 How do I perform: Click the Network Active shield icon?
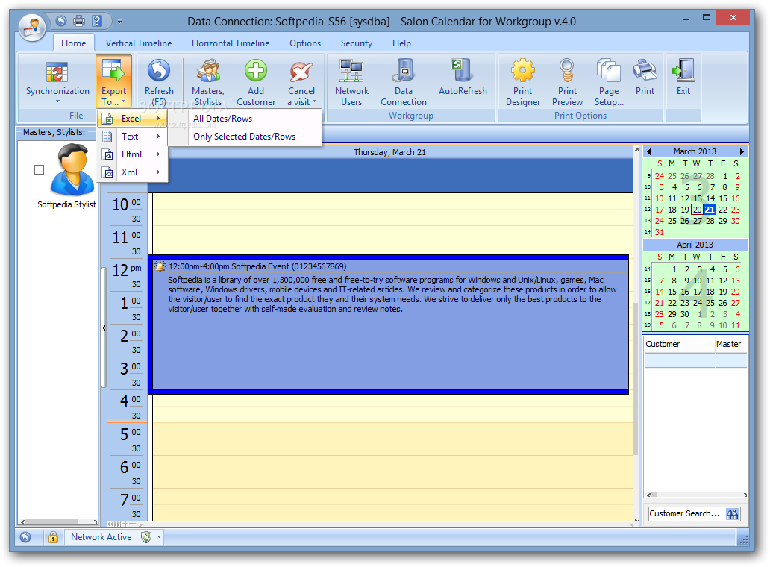point(145,537)
